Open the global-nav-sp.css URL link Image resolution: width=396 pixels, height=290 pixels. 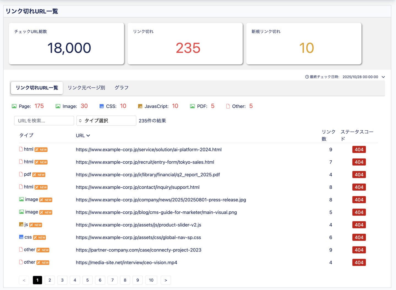[x=138, y=237]
